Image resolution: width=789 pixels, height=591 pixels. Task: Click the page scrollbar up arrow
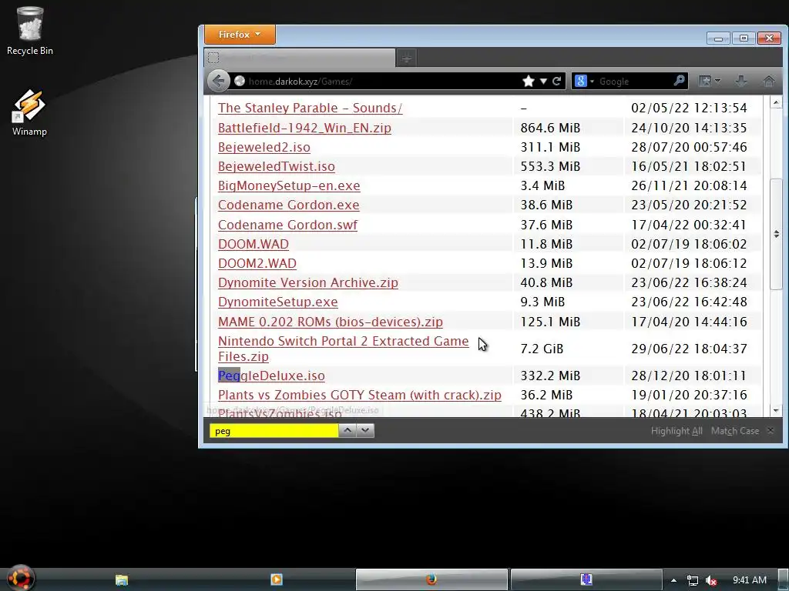click(776, 102)
